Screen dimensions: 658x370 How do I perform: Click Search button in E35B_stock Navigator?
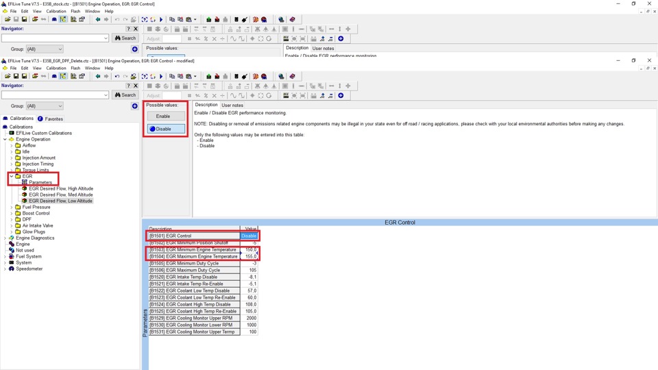point(125,38)
